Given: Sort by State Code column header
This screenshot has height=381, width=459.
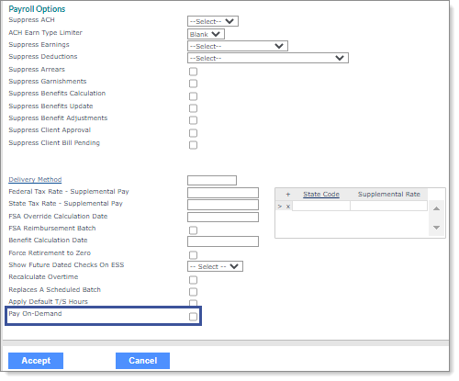Looking at the screenshot, I should click(x=321, y=195).
